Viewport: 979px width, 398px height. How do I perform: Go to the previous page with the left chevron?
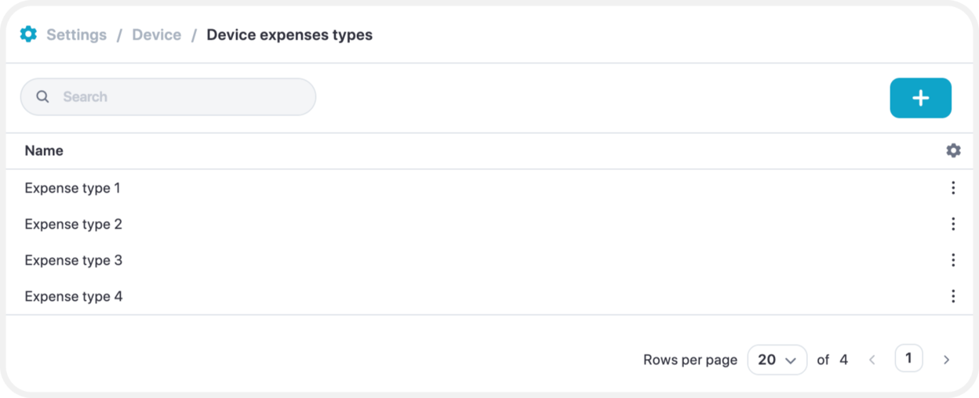(872, 360)
